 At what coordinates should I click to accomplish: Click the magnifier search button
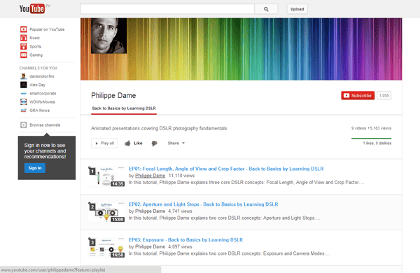pos(266,9)
